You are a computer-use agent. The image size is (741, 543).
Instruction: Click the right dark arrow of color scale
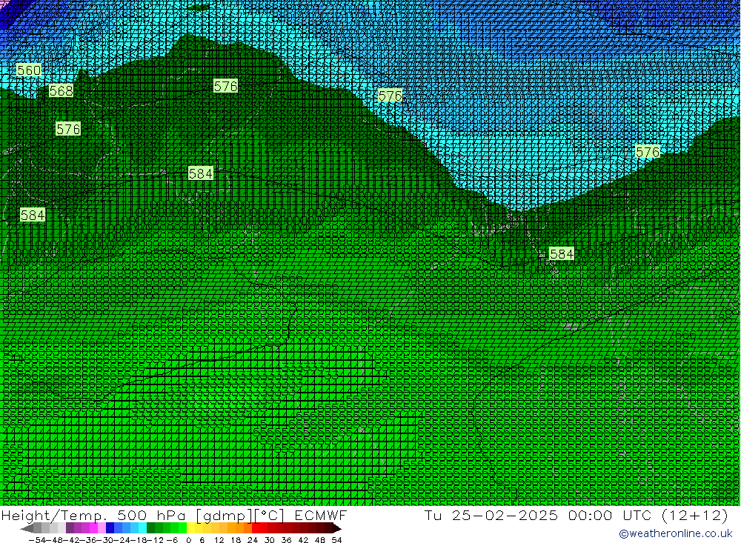point(337,528)
